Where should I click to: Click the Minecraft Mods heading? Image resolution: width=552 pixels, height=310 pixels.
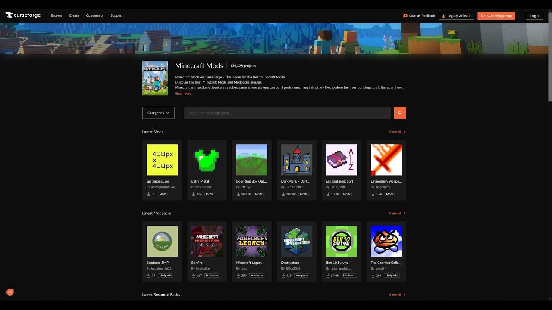coord(199,66)
